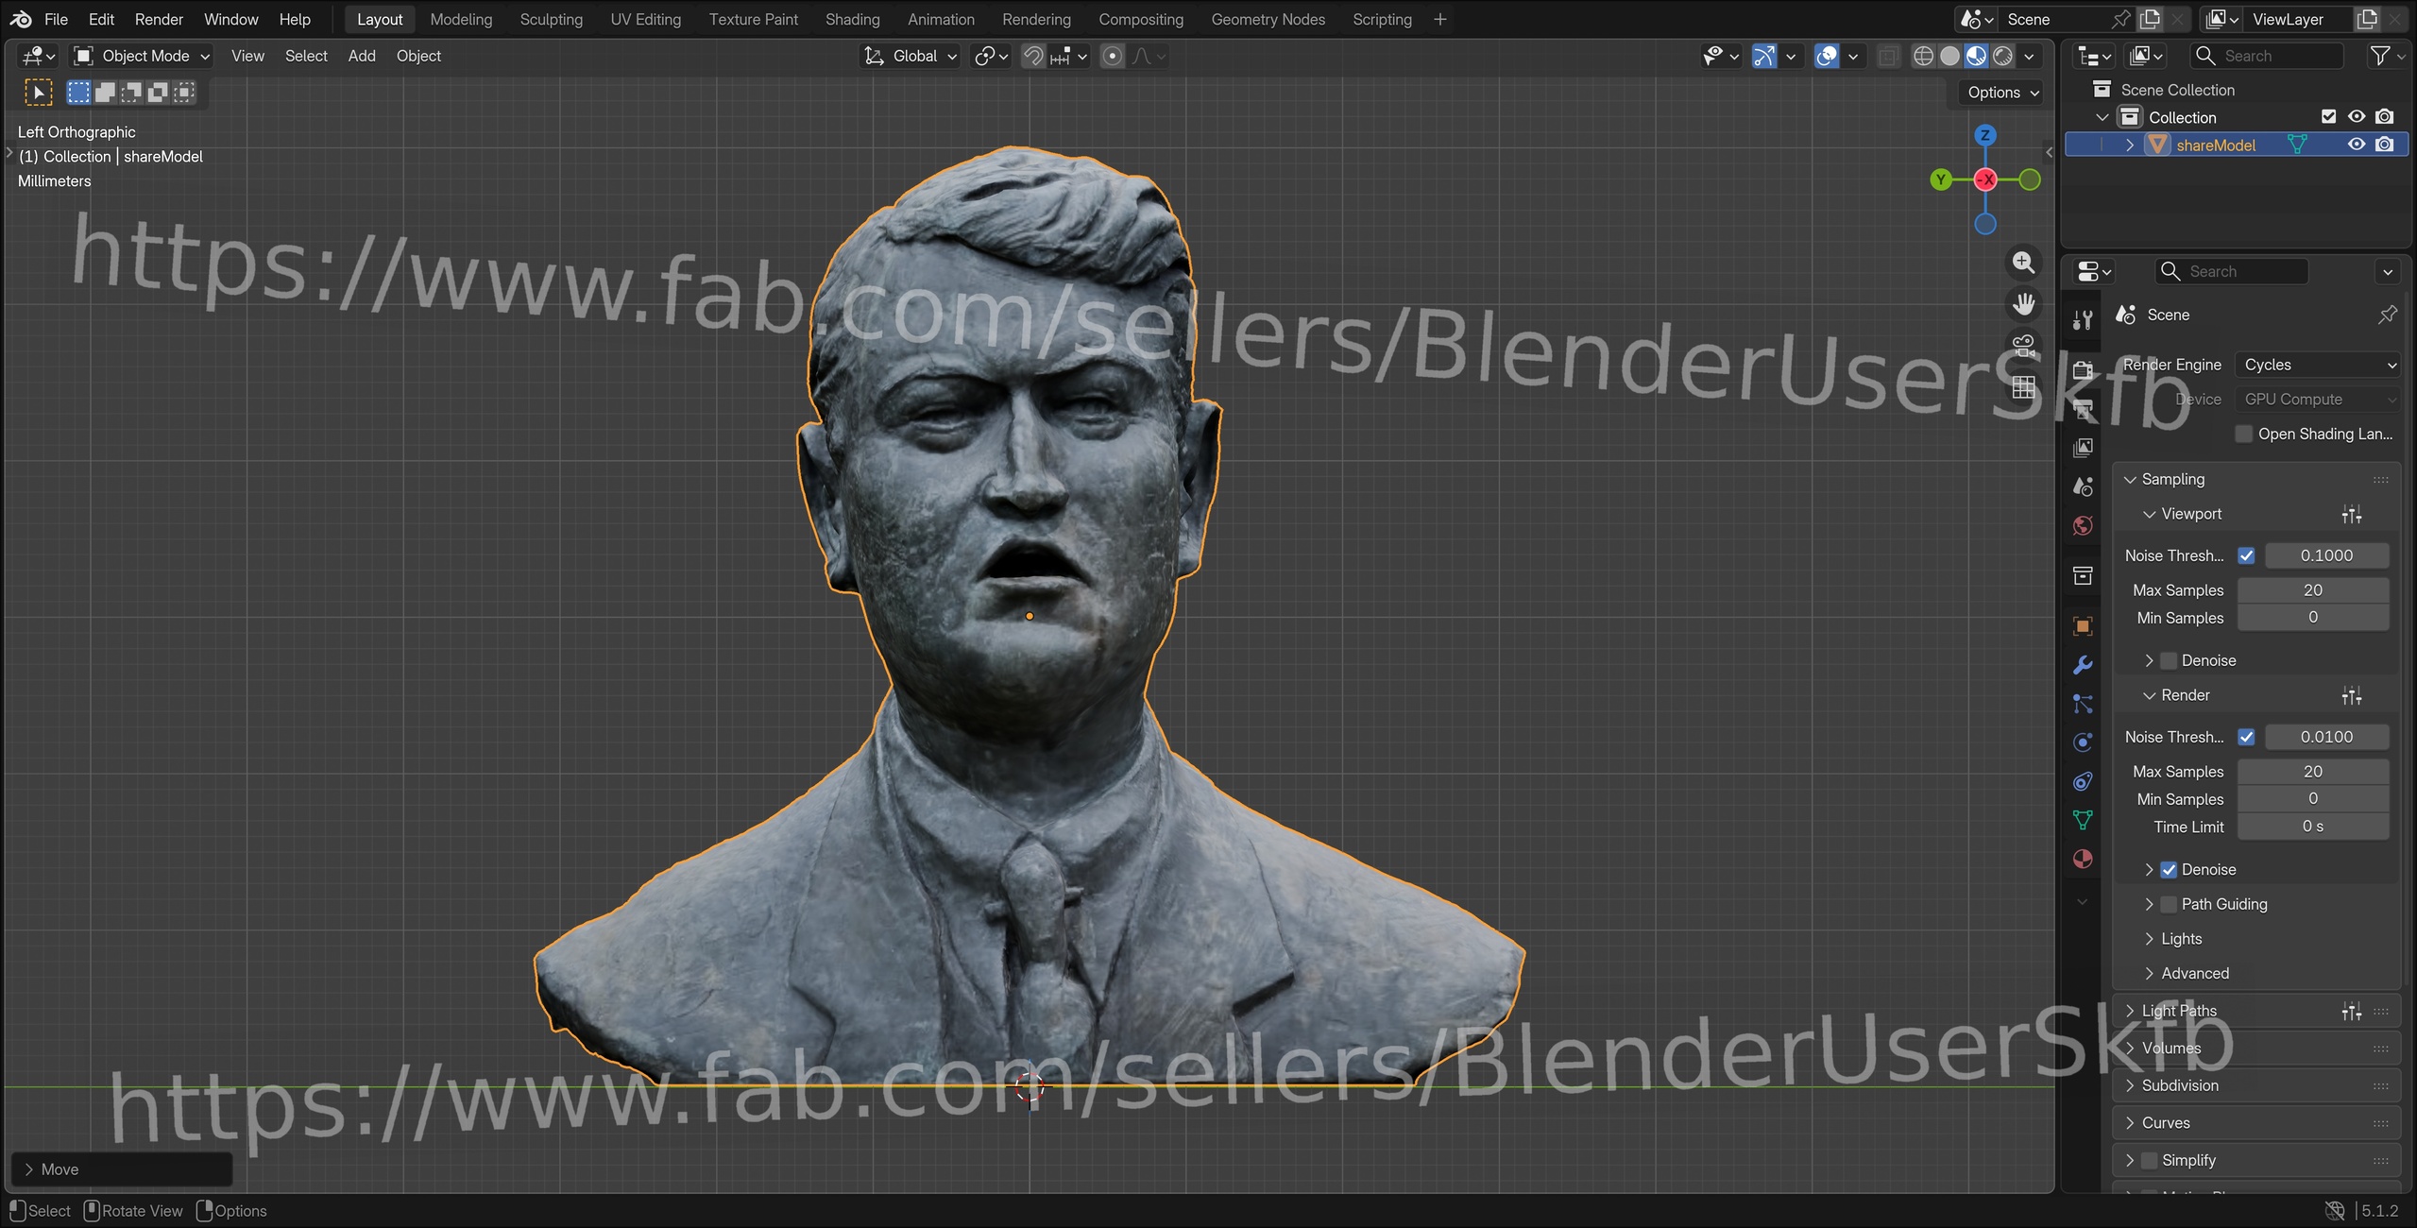Enable the Path Guiding checkbox
This screenshot has width=2417, height=1228.
click(x=2169, y=904)
